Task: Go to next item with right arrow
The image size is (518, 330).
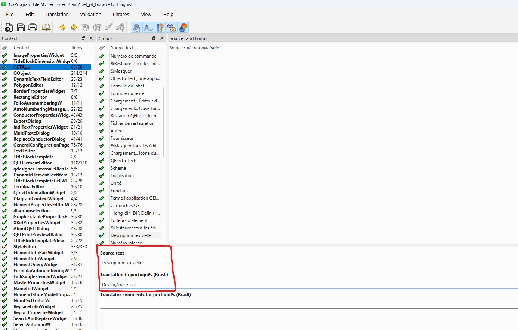Action: [74, 27]
